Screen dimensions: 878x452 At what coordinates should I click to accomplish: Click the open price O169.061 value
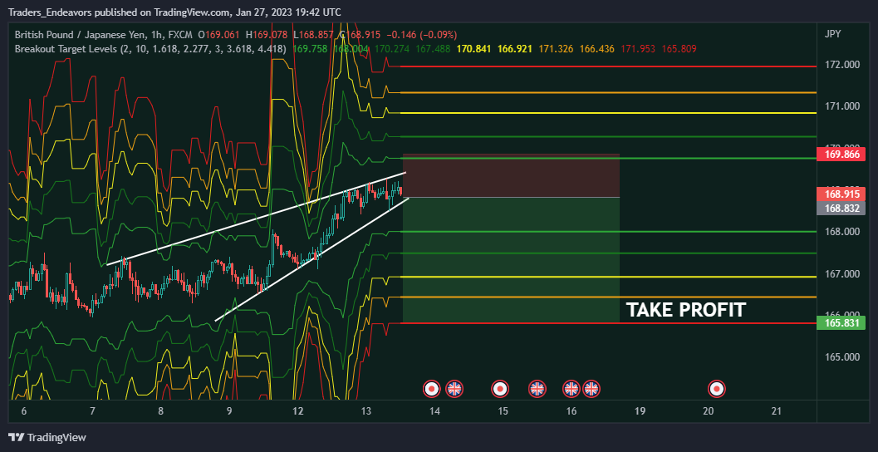(x=218, y=34)
